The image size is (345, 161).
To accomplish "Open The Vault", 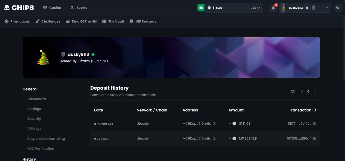I will [113, 21].
